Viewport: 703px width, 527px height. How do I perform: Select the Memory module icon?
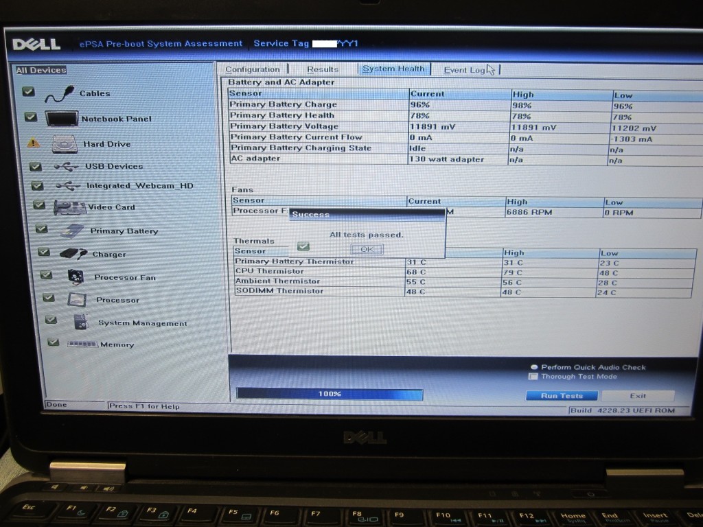coord(82,344)
